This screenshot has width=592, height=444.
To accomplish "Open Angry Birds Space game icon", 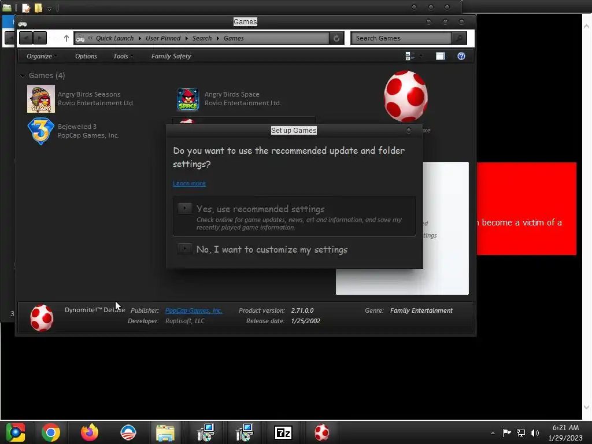I will 188,99.
